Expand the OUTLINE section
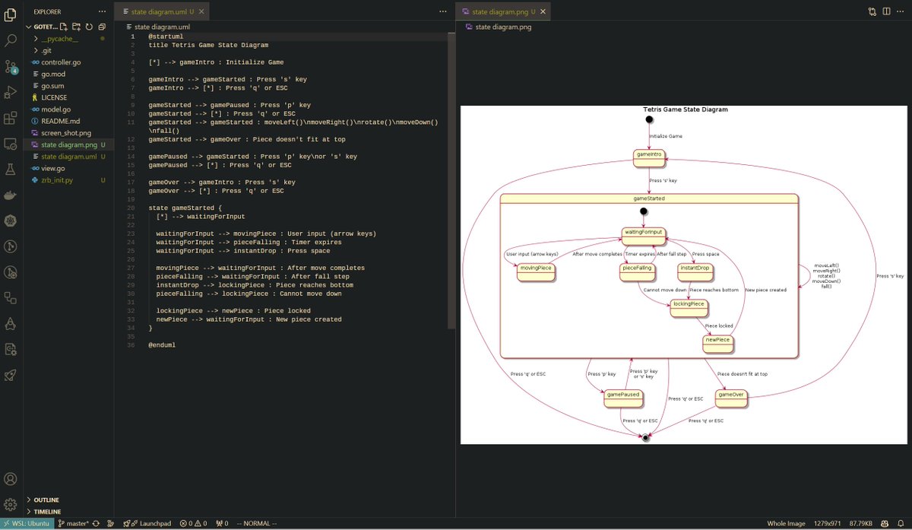912x530 pixels. tap(68, 500)
